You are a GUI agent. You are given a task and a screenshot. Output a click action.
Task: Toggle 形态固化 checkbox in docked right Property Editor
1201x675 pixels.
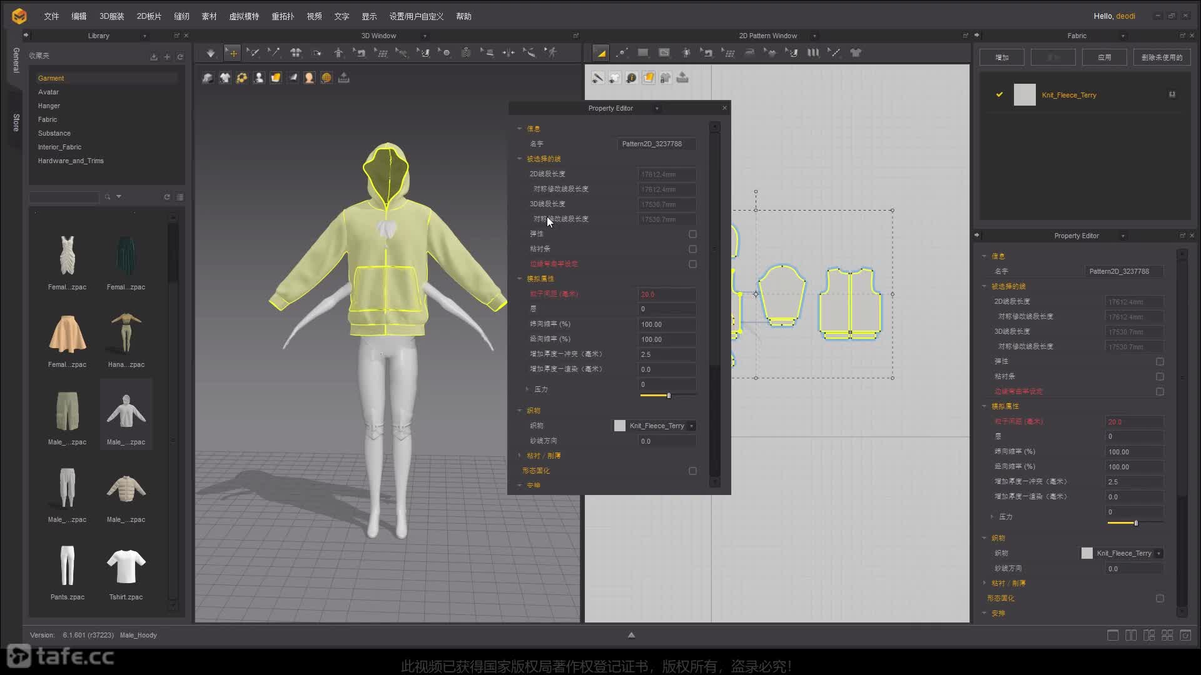pos(1160,598)
